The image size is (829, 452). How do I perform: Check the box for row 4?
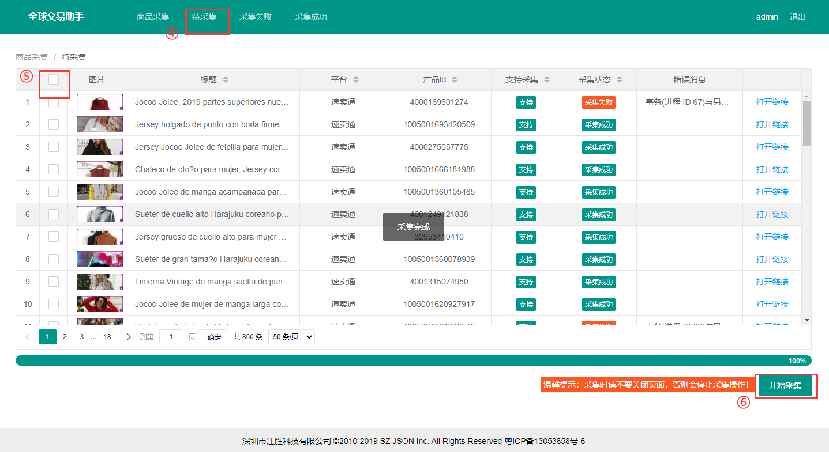(x=54, y=169)
